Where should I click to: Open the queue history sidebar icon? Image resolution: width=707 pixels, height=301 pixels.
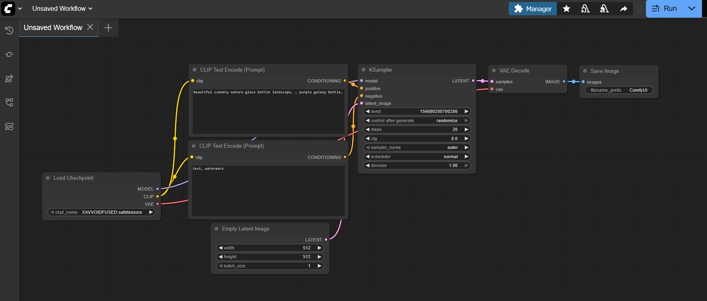[x=9, y=30]
